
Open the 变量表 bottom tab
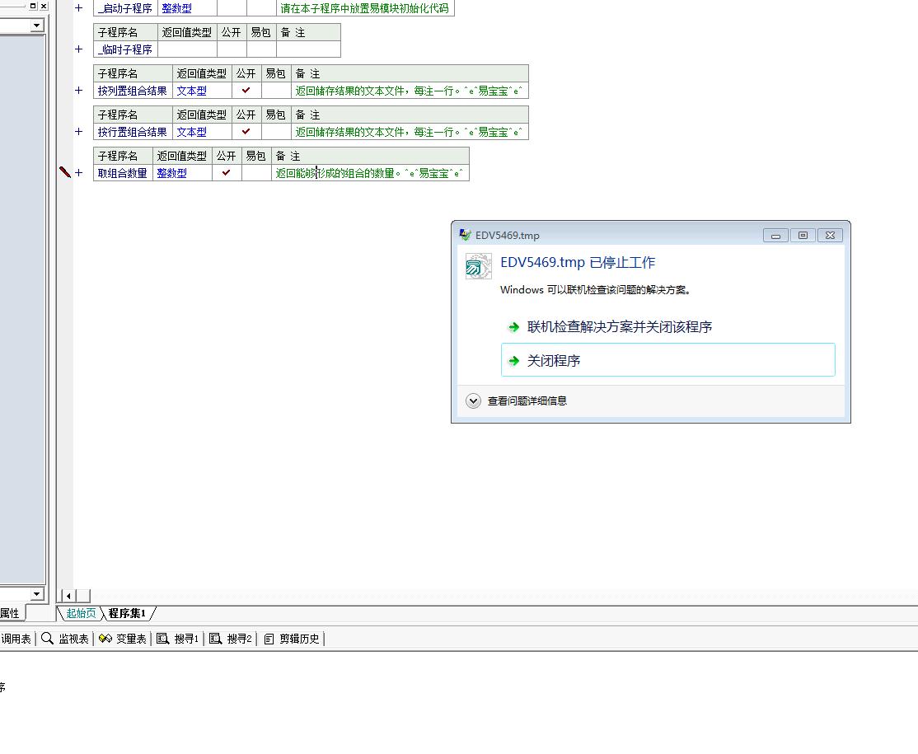tap(122, 639)
